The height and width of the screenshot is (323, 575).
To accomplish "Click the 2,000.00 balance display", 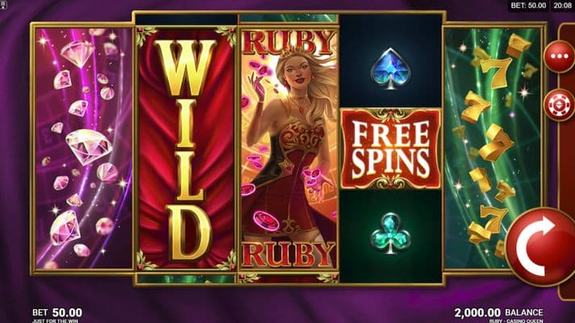I will [x=498, y=313].
